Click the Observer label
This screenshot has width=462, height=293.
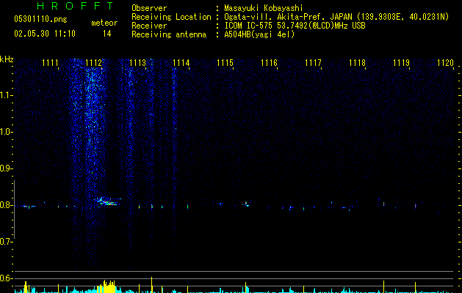coord(149,8)
